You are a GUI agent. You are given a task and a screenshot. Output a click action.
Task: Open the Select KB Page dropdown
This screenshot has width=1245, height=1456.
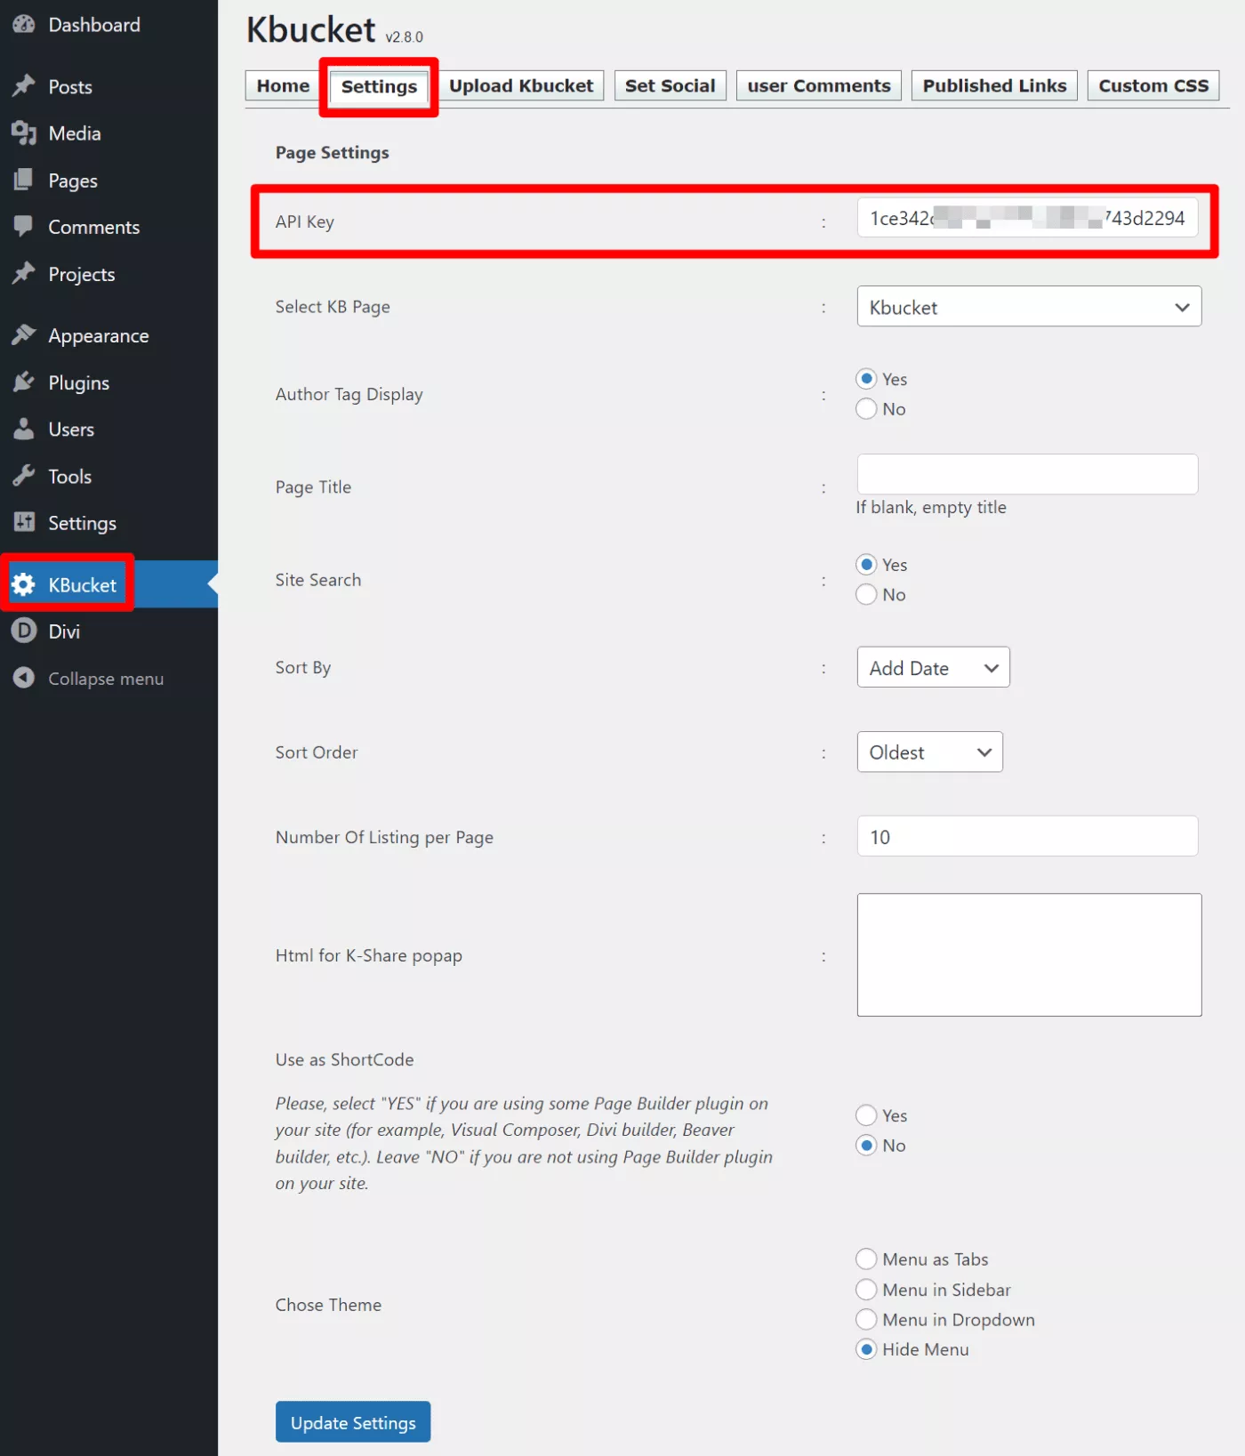coord(1029,307)
